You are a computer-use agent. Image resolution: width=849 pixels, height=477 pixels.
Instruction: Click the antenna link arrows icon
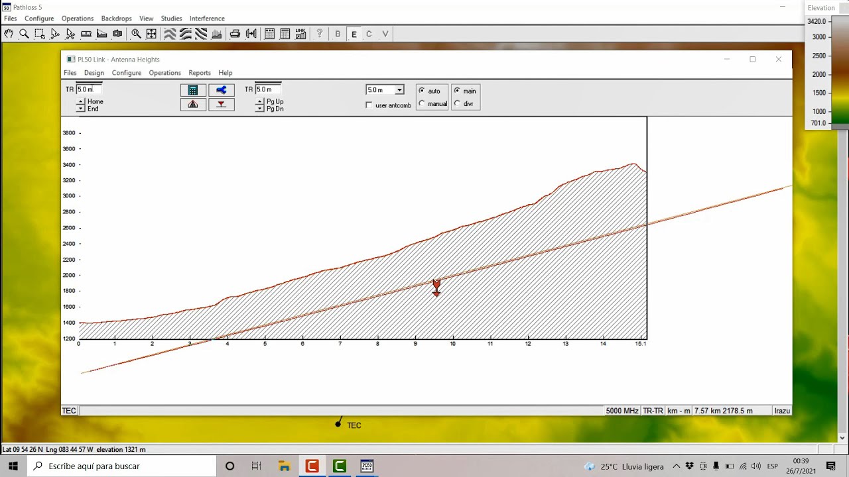click(251, 34)
